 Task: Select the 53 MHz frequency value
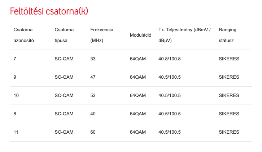93,96
